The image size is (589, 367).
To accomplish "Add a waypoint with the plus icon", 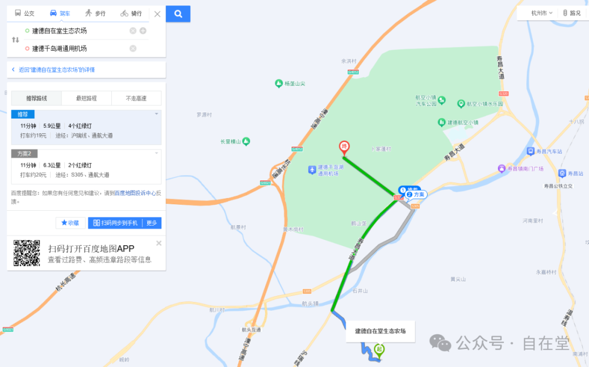I will [x=143, y=31].
